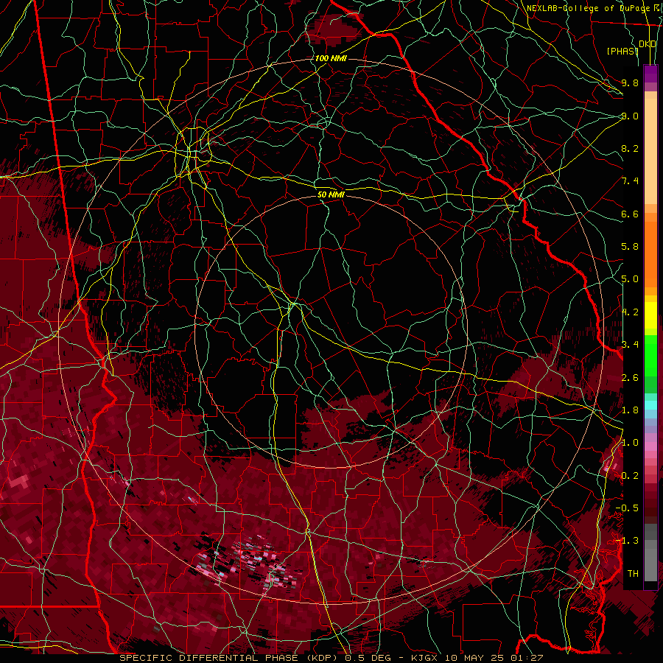The image size is (663, 663).
Task: Click the 9.8 value on the color scale
Action: 630,83
